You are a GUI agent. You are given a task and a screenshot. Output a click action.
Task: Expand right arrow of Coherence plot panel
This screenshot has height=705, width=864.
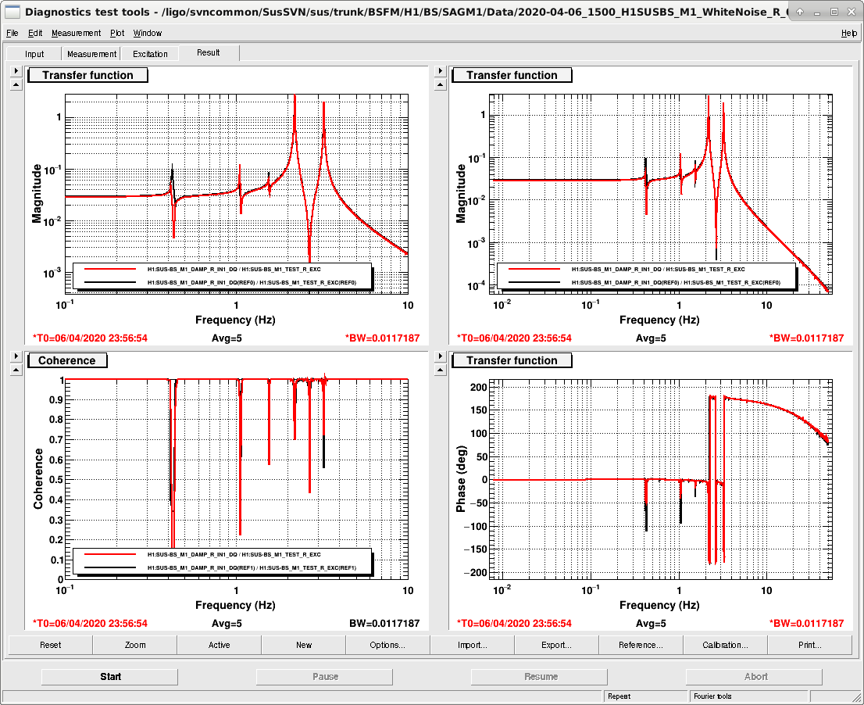tap(16, 356)
